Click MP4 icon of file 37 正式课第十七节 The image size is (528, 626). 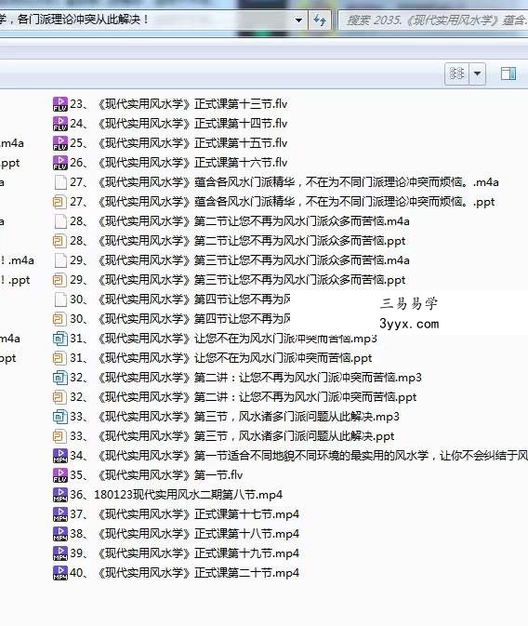(60, 514)
